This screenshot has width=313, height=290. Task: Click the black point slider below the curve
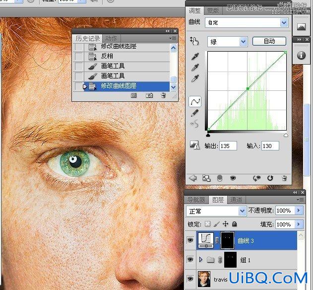(x=208, y=135)
